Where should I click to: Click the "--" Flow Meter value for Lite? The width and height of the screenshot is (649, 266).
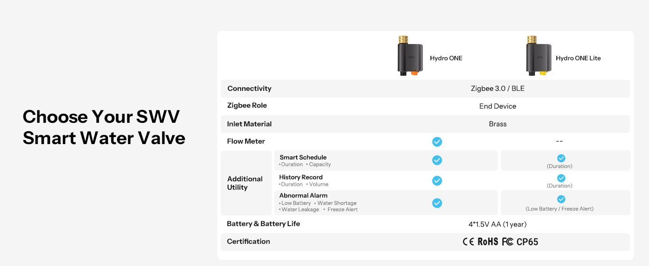(x=559, y=141)
